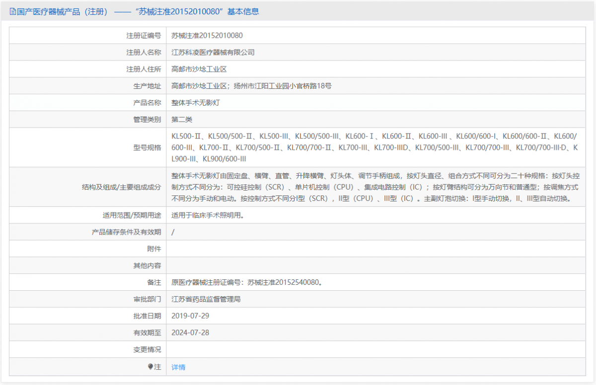Click the 附件 label
The width and height of the screenshot is (596, 385).
tap(154, 249)
